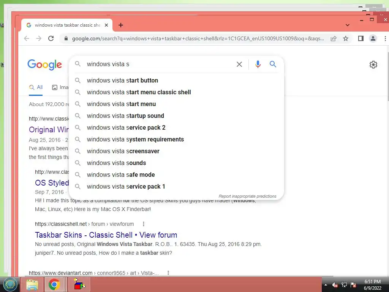The width and height of the screenshot is (389, 292).
Task: Open the Windows Start orb
Action: point(9,284)
